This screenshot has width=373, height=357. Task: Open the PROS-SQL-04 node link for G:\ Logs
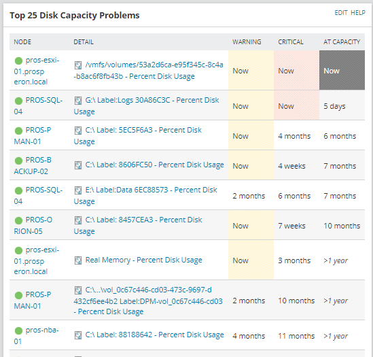click(38, 106)
